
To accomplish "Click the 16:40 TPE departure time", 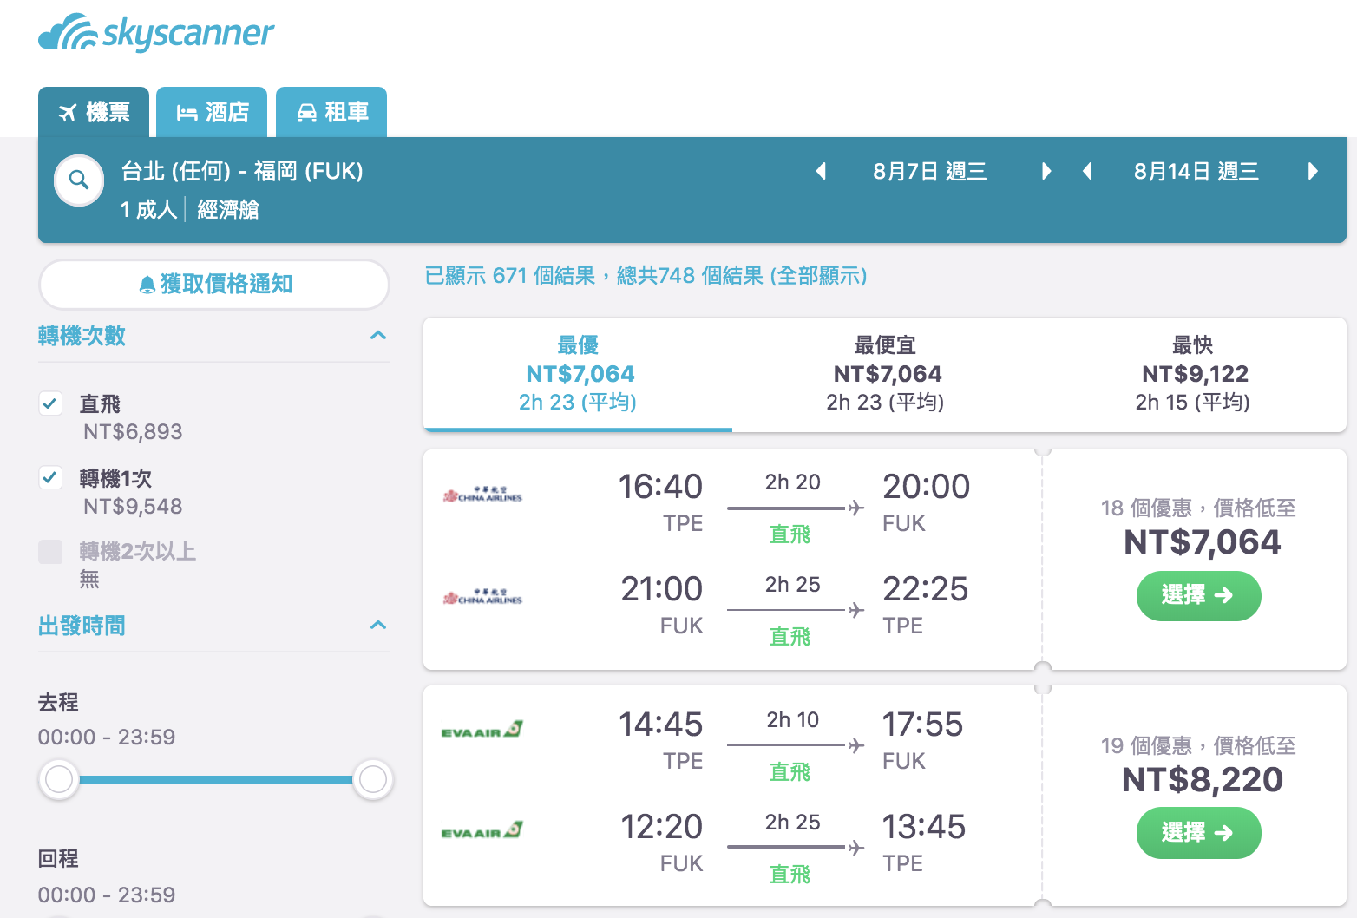I will pyautogui.click(x=660, y=487).
